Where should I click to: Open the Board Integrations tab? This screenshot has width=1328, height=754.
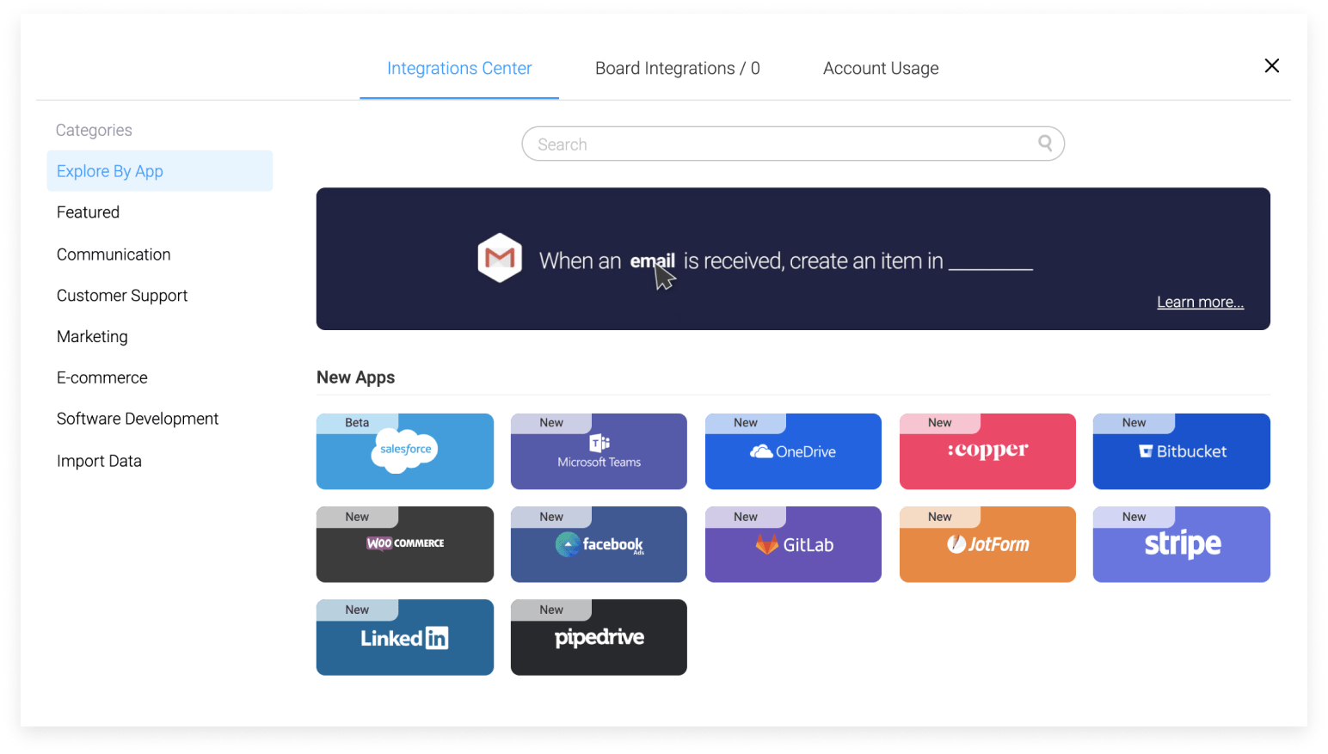tap(678, 69)
